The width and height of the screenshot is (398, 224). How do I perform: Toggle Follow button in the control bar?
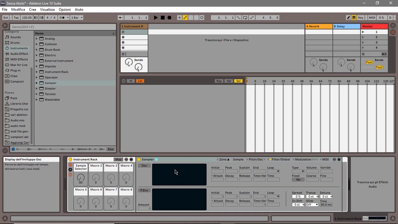tap(121, 18)
